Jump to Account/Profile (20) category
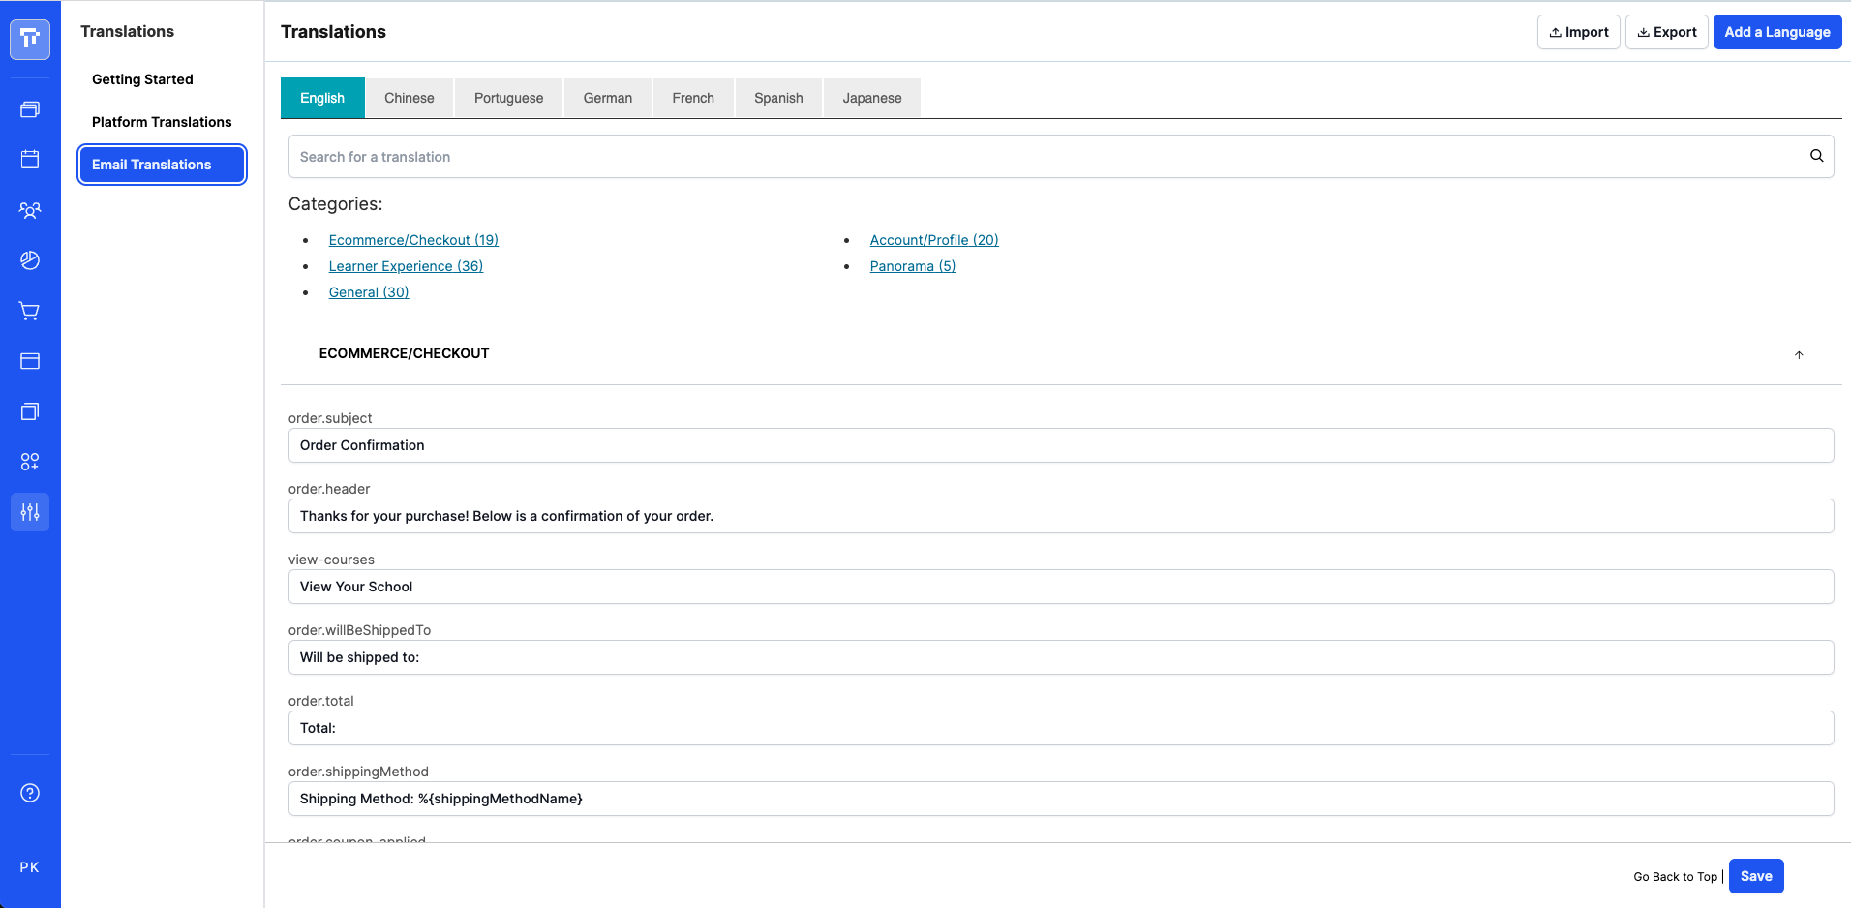The width and height of the screenshot is (1851, 908). (934, 240)
